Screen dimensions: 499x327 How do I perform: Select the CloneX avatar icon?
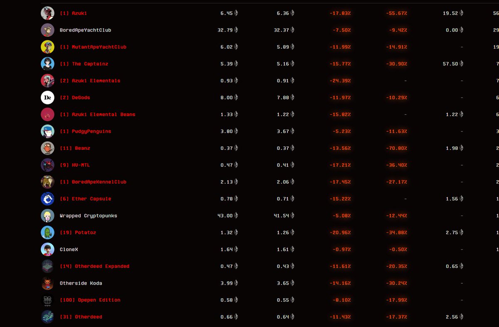point(47,250)
